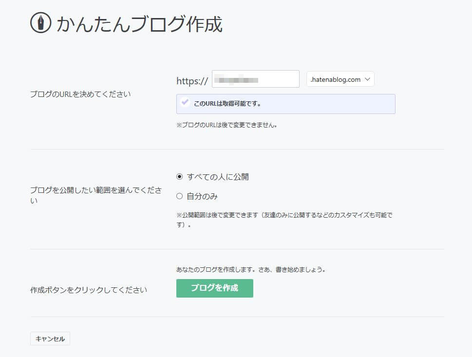Click the https:// prefix text
Screen dimensions: 472x357
point(192,81)
